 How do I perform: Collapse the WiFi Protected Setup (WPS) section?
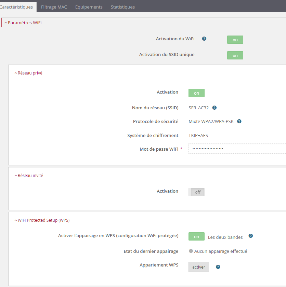point(42,220)
